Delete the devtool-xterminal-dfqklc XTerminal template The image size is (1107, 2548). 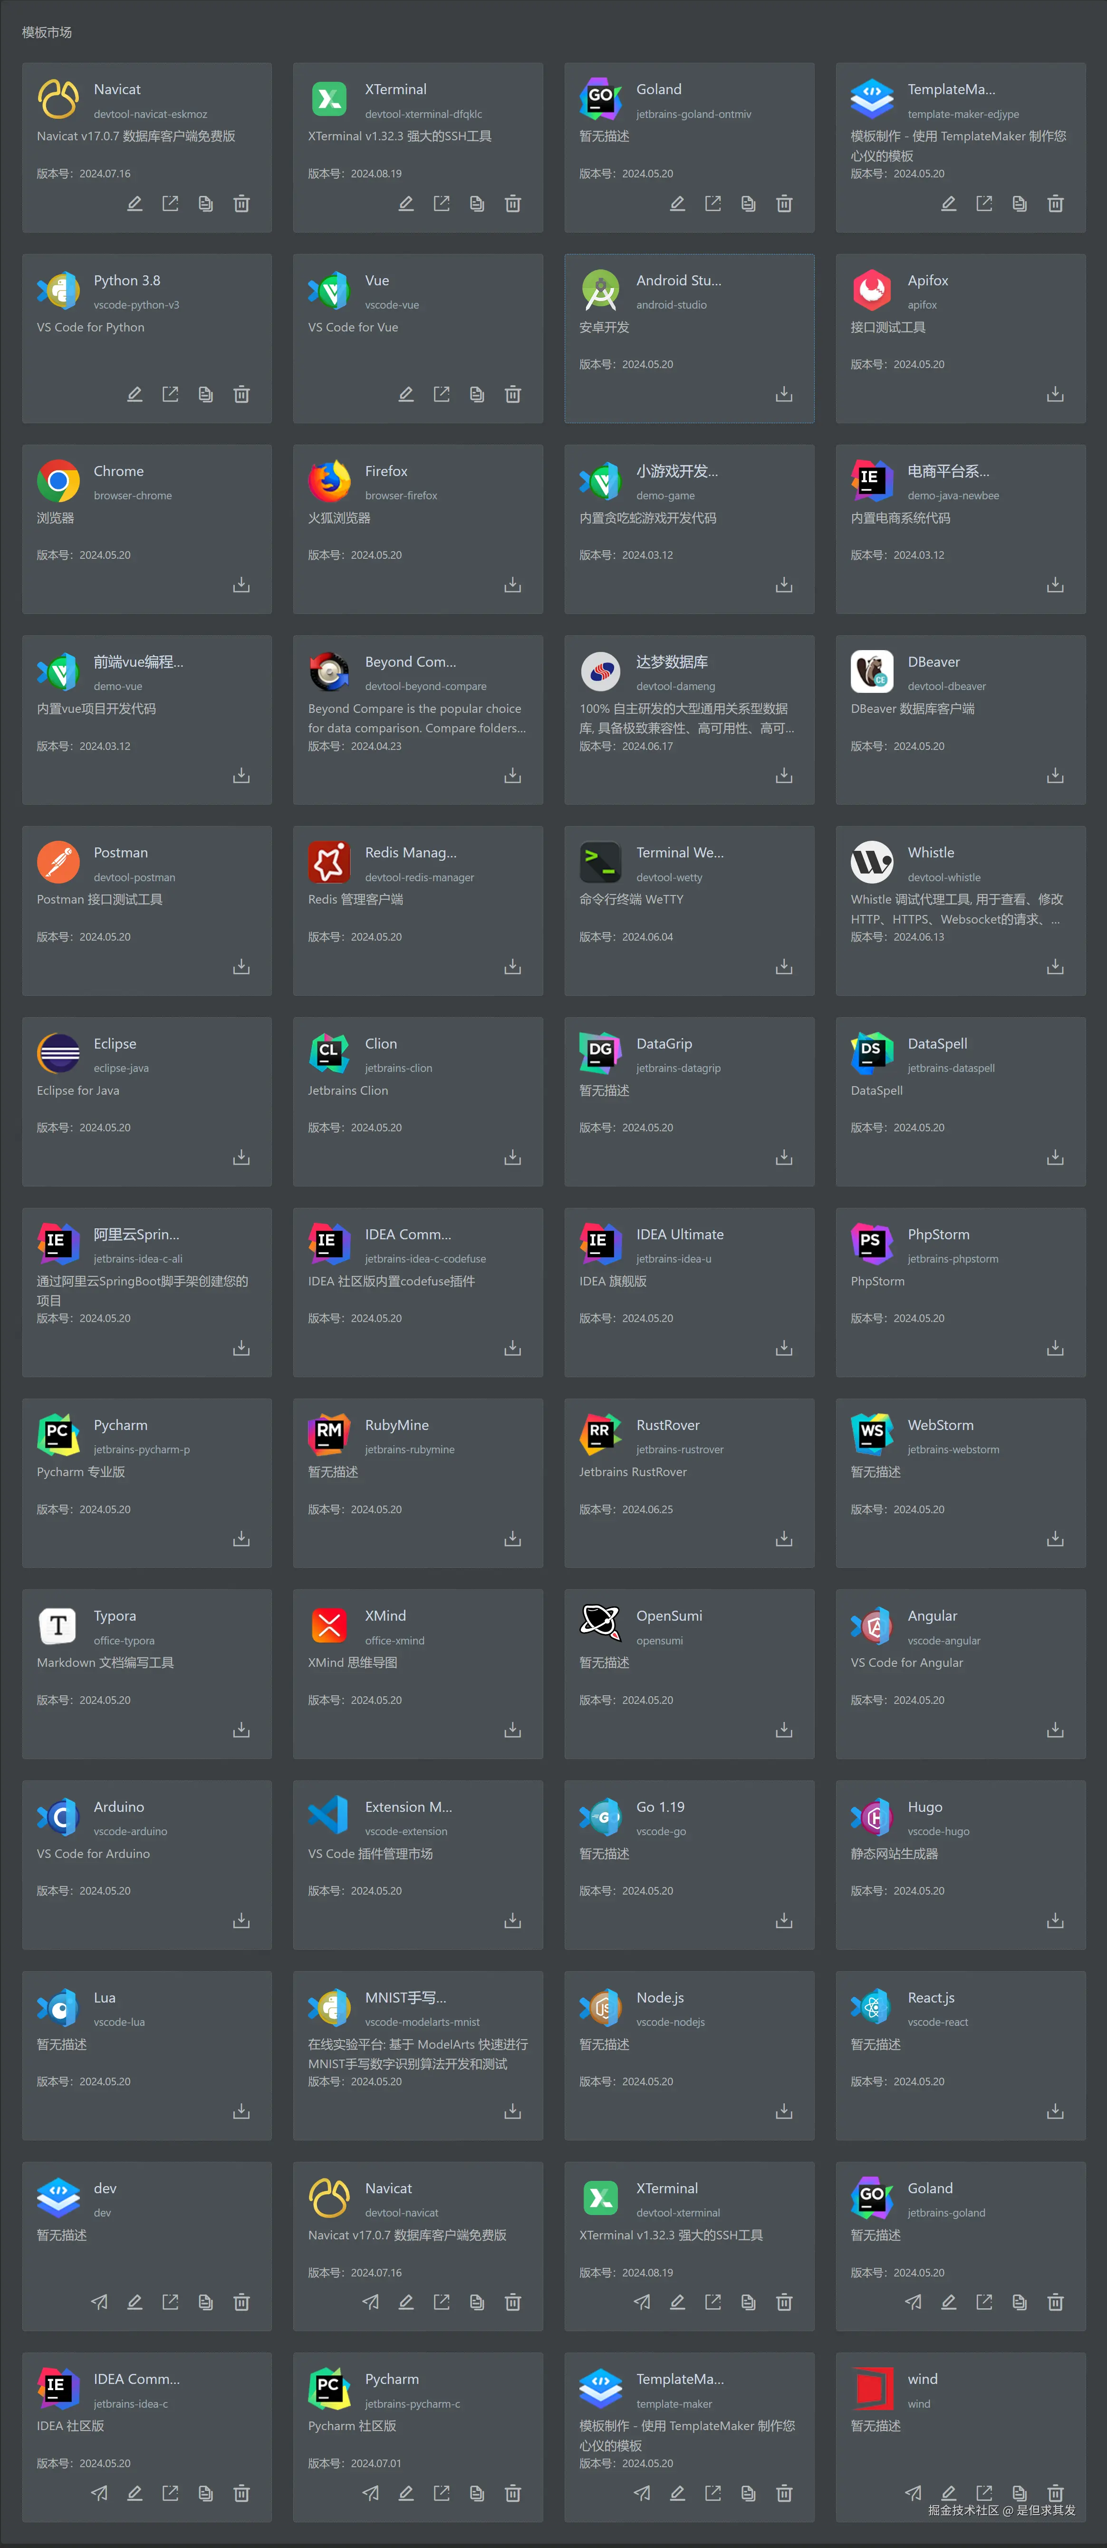coord(512,204)
